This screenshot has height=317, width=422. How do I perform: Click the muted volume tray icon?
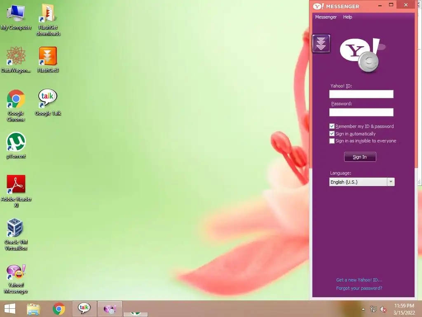point(383,310)
